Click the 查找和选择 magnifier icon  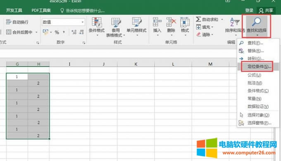257,22
